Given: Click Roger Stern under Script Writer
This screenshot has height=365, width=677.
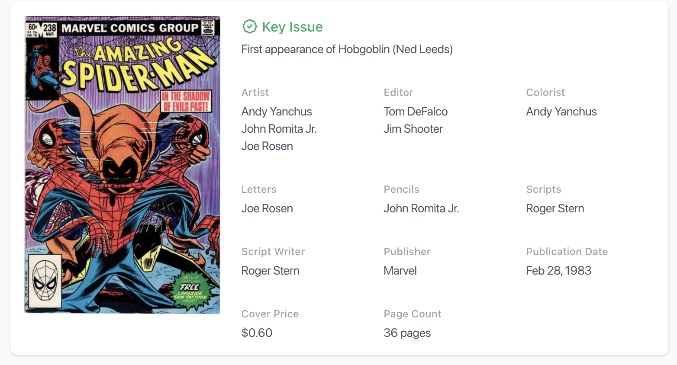Looking at the screenshot, I should point(270,271).
